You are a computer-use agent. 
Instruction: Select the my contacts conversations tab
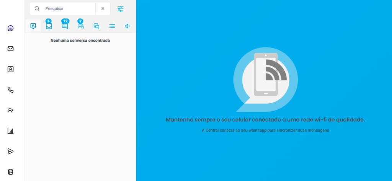pos(33,26)
